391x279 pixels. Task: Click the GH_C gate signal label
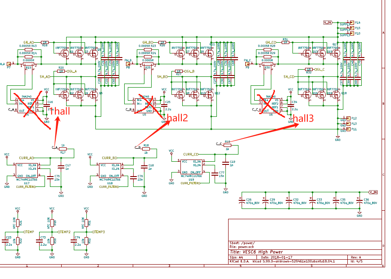274,42
